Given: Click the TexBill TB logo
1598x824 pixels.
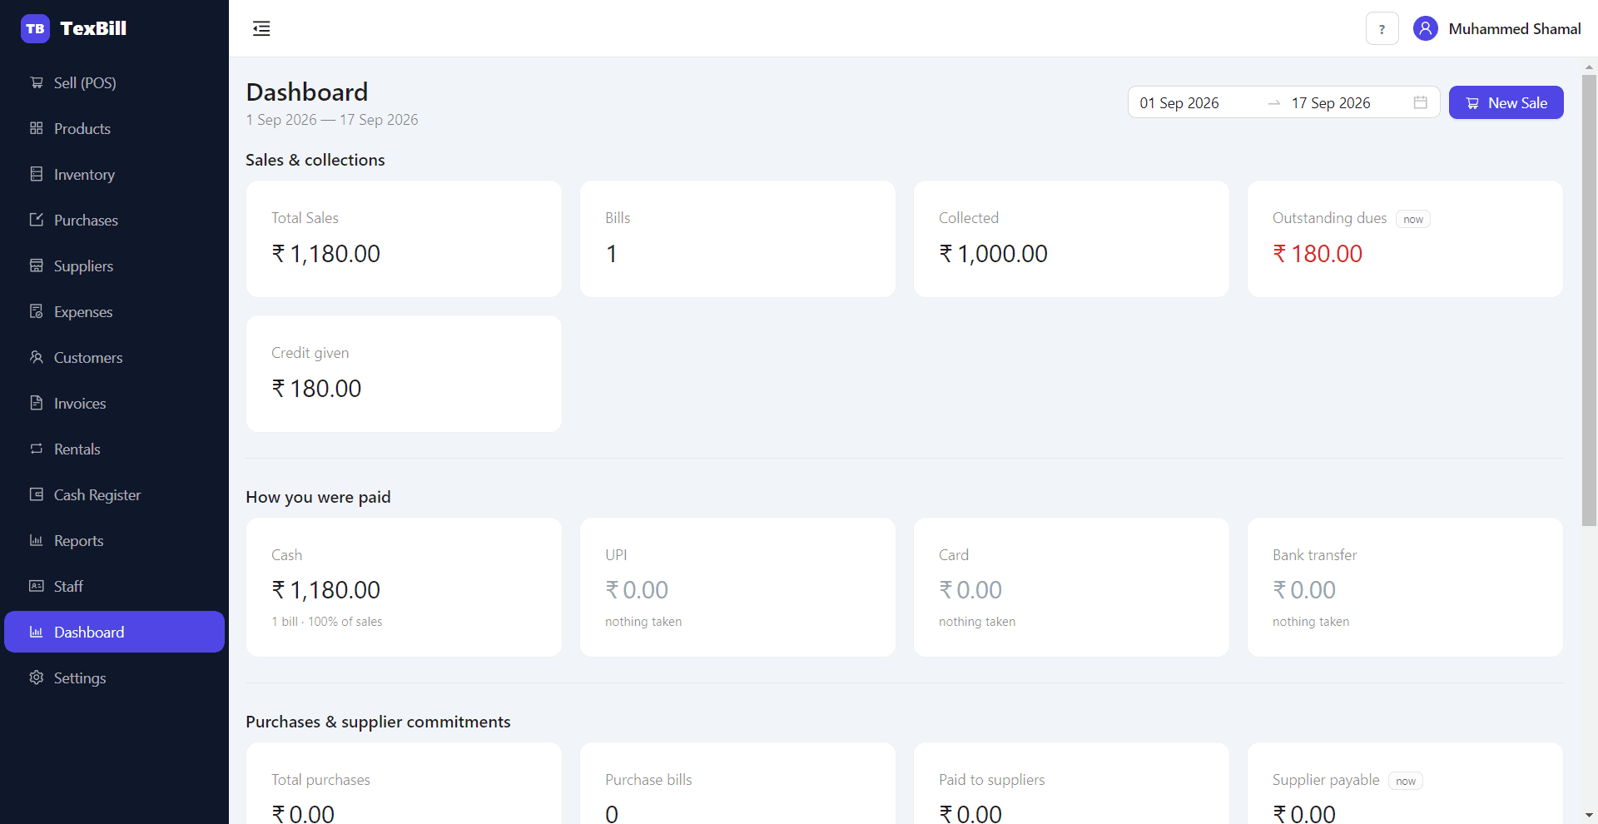Looking at the screenshot, I should [x=35, y=28].
